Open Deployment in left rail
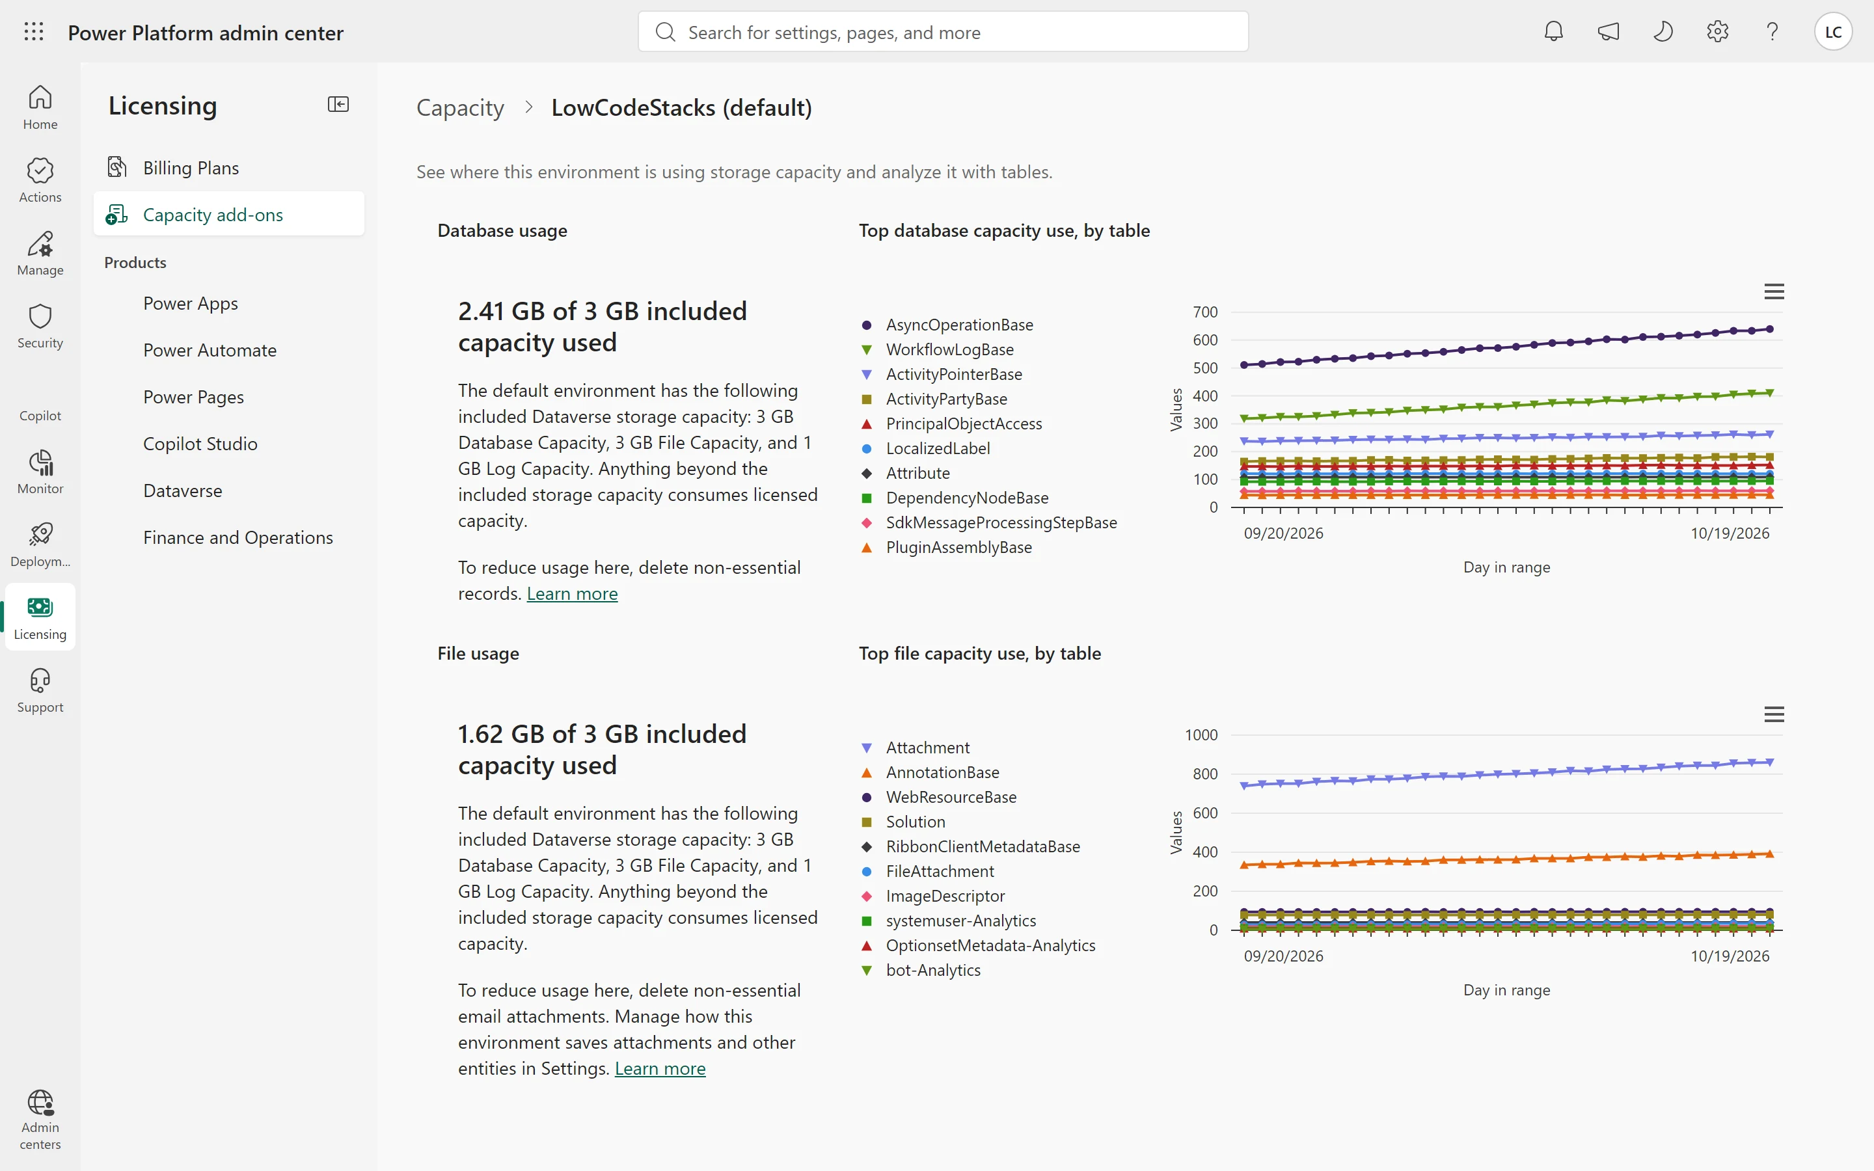 click(40, 545)
